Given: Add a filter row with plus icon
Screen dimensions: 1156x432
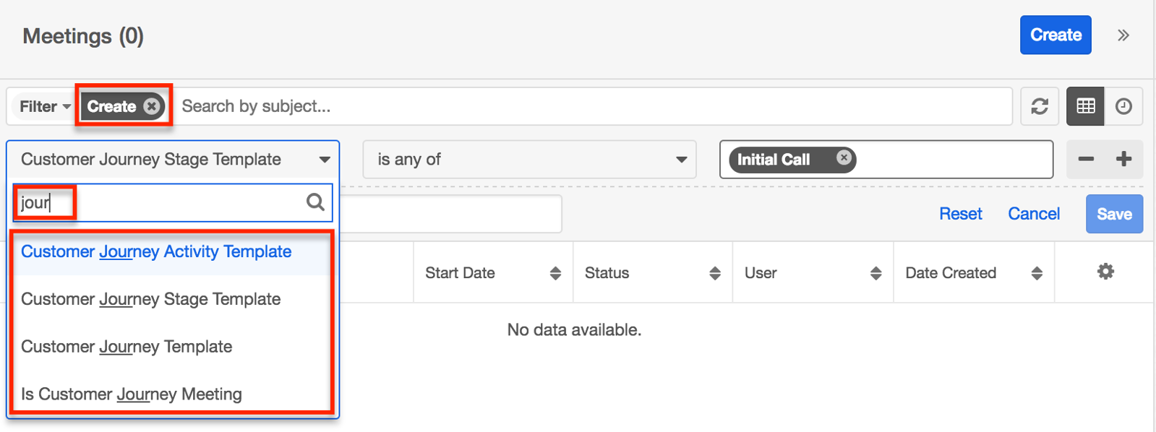Looking at the screenshot, I should 1123,159.
